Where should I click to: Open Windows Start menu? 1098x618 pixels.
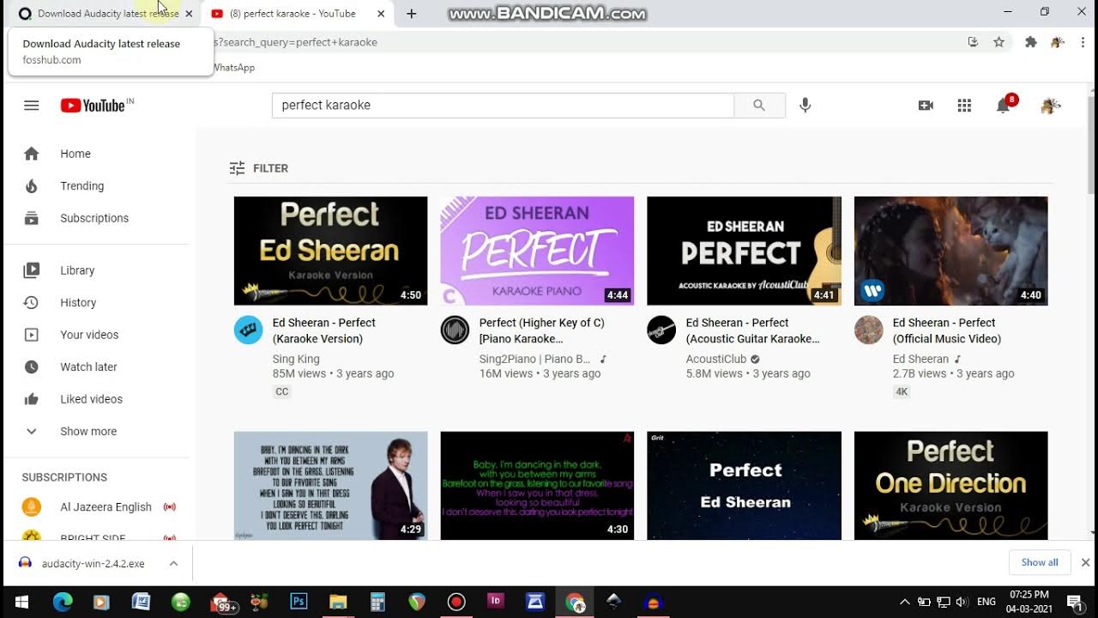tap(21, 602)
